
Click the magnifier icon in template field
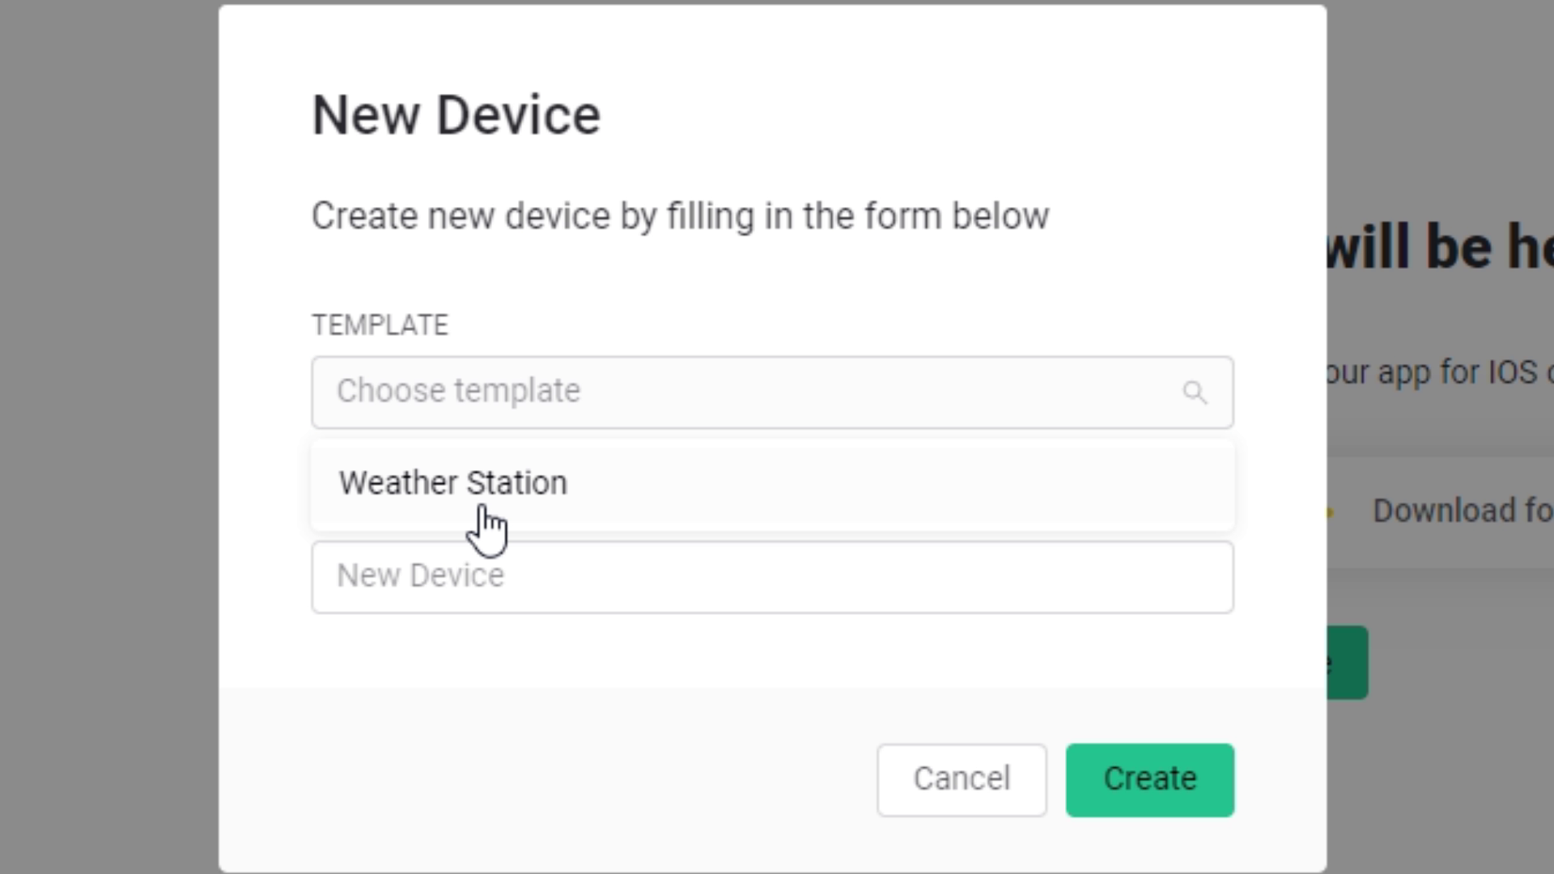click(x=1195, y=392)
